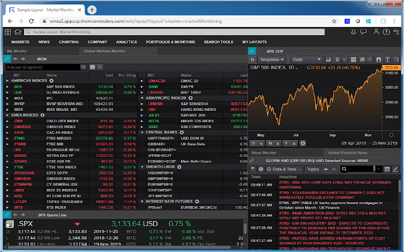Open a new Chrome tab
Screen dimensions: 404x252
pyautogui.click(x=92, y=10)
